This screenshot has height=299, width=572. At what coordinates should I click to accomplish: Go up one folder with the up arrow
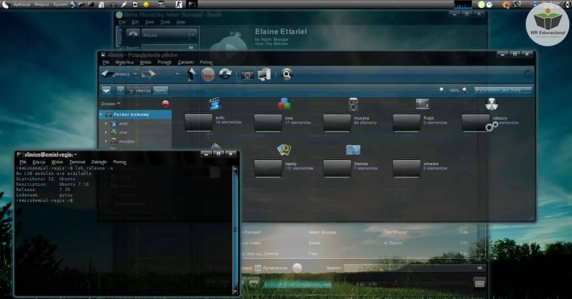pyautogui.click(x=191, y=74)
